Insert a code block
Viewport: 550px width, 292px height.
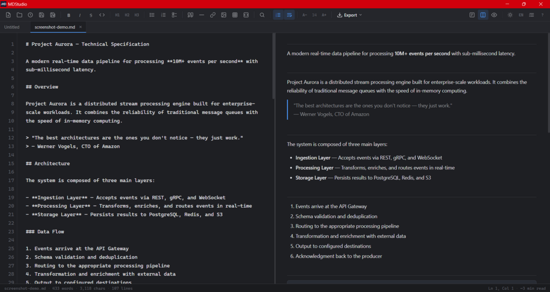(246, 15)
